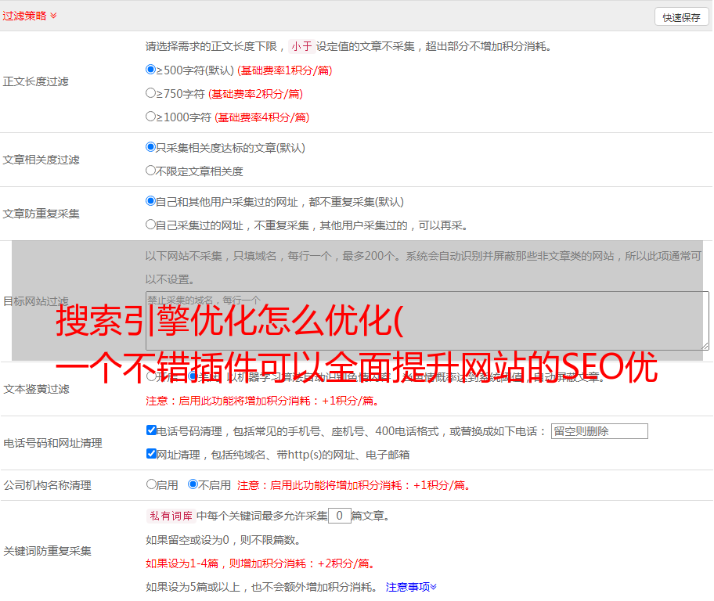Viewport: 714px width, 601px height.
Task: Click the (基础费率1积分/篇) red note
Action: coord(285,70)
